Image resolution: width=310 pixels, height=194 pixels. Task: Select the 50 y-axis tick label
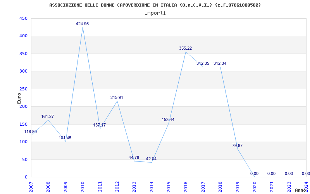coord(25,159)
